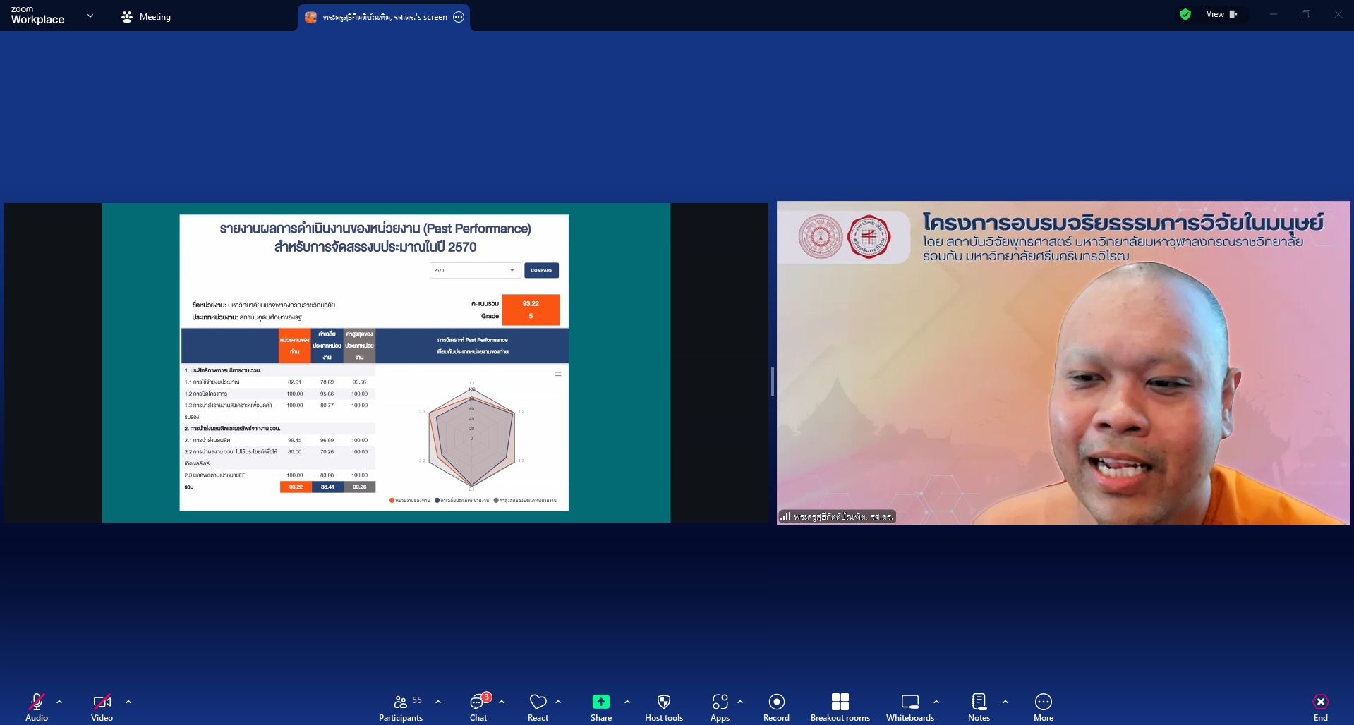1354x725 pixels.
Task: Open Host tools shield icon
Action: click(663, 707)
